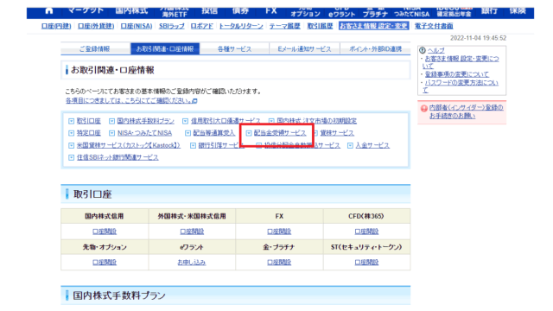The width and height of the screenshot is (553, 311).
Task: Jump to 信用取引大口優遇サービス link
Action: pos(226,121)
